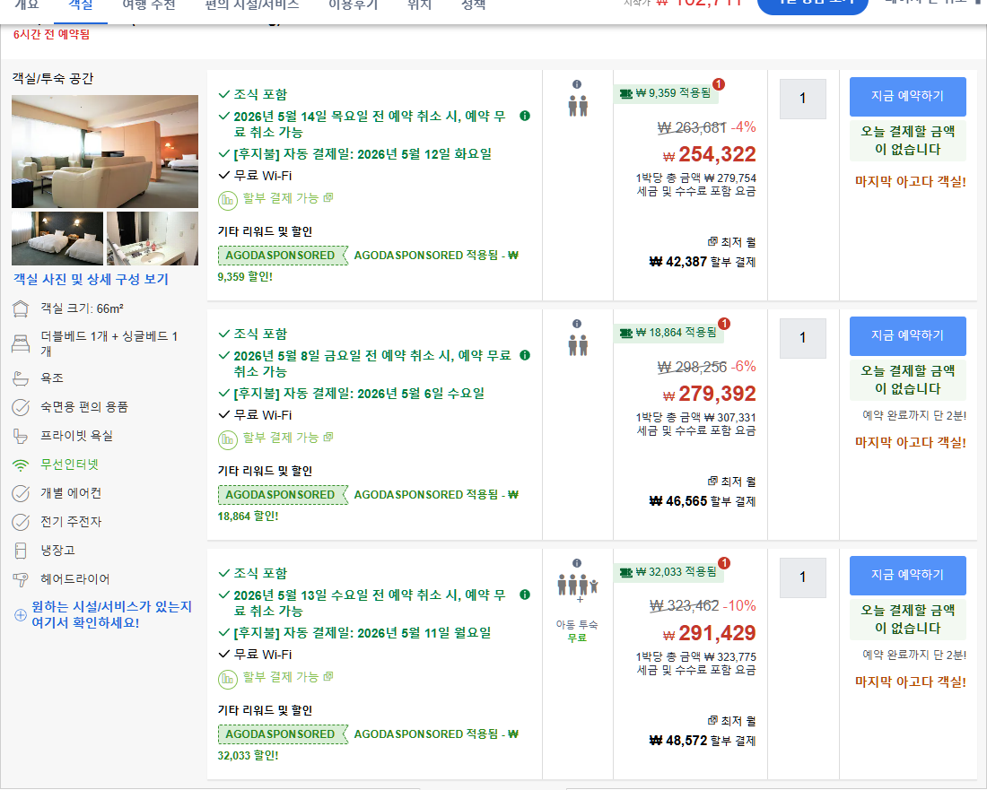Screen dimensions: 987x790
Task: Book the ₩254,322 room with 지금 예약하기
Action: click(x=907, y=96)
